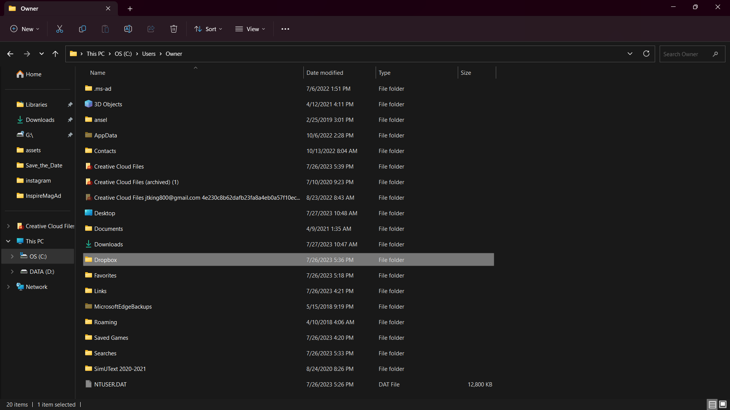Open recent locations dropdown chevron
Viewport: 730px width, 410px height.
pos(41,54)
